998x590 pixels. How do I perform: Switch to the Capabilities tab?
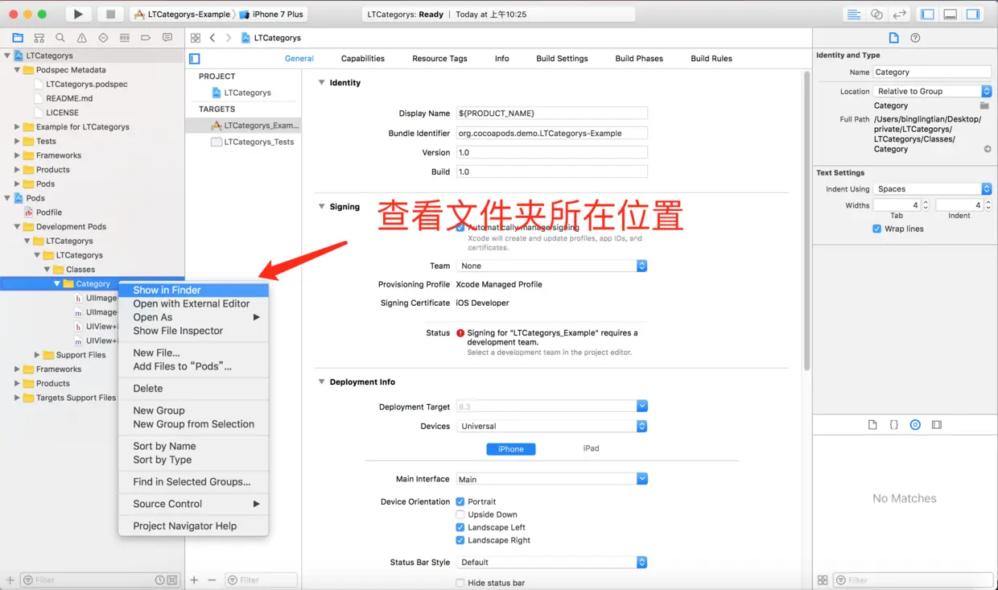[362, 59]
